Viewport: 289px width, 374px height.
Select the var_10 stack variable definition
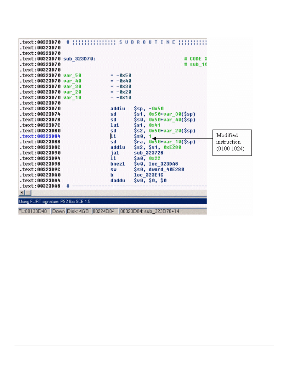click(73, 98)
